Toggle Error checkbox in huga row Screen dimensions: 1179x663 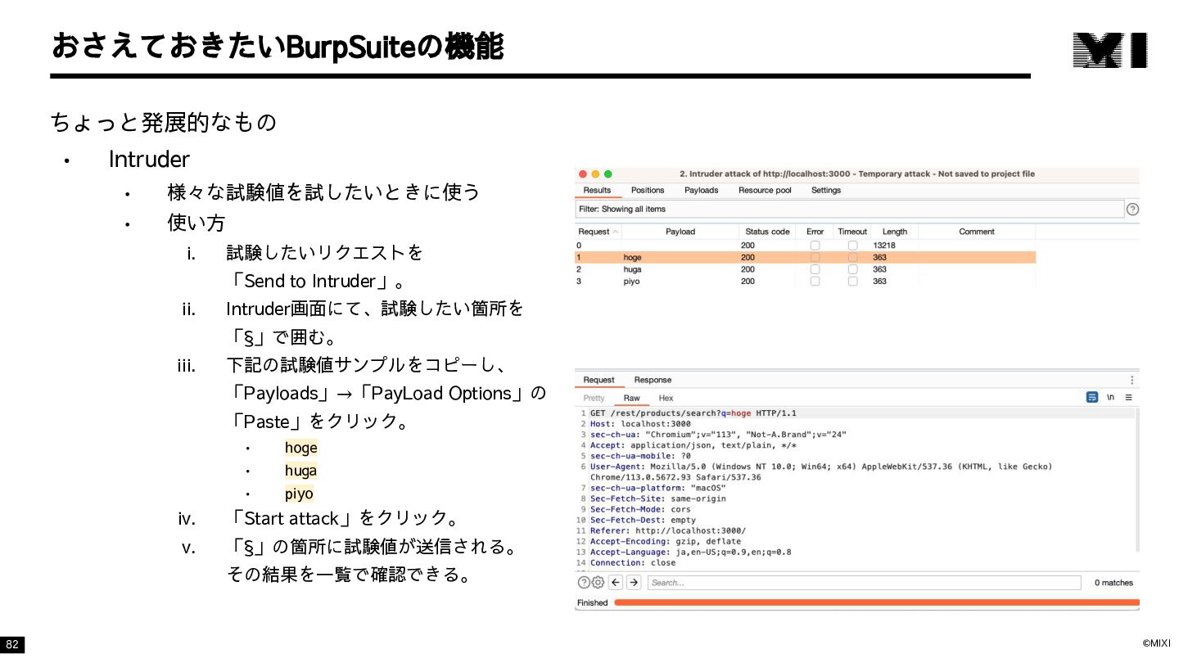tap(815, 269)
